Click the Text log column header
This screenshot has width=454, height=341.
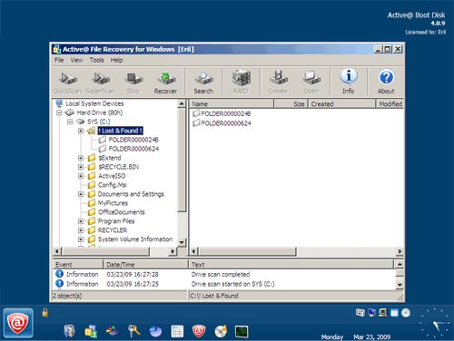pyautogui.click(x=291, y=265)
